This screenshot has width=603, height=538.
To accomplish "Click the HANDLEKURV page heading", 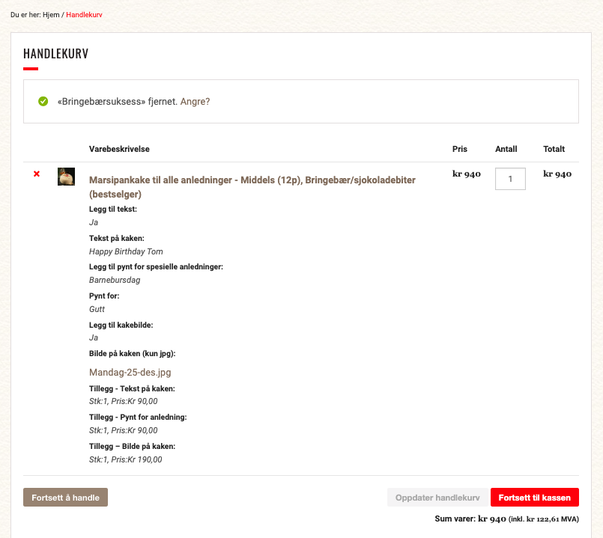I will pos(55,54).
